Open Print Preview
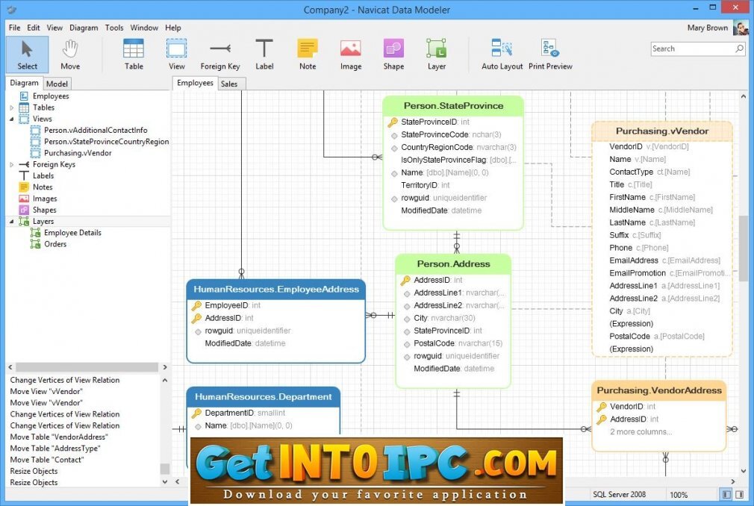The height and width of the screenshot is (506, 754). tap(550, 54)
